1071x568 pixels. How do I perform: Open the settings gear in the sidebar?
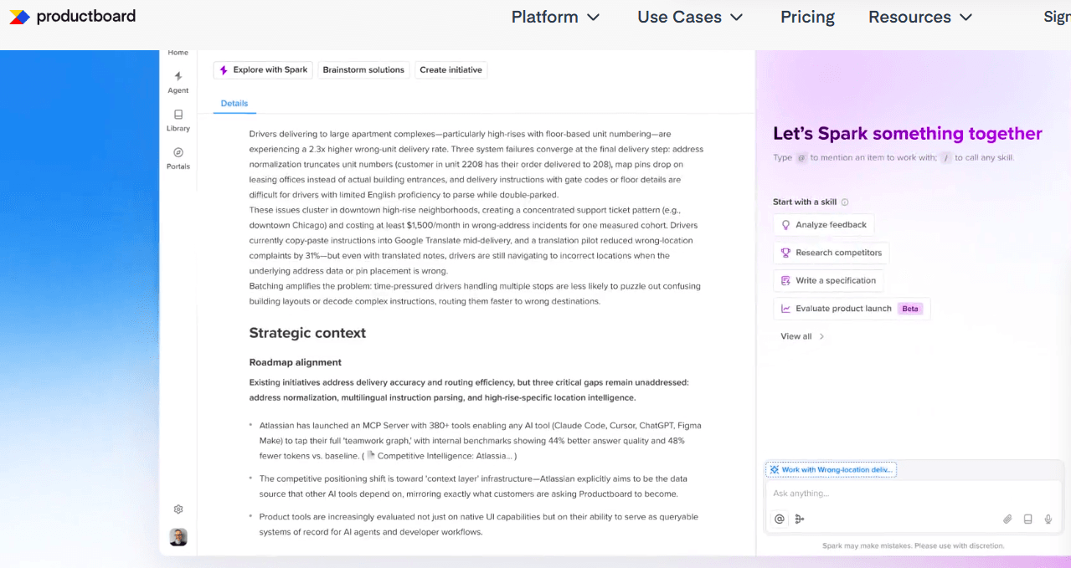click(x=178, y=509)
